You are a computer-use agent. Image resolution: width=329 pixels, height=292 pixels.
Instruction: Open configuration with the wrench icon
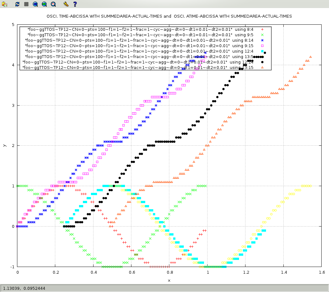pyautogui.click(x=66, y=4)
